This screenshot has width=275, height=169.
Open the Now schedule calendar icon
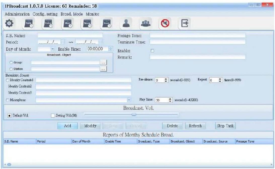click(29, 23)
